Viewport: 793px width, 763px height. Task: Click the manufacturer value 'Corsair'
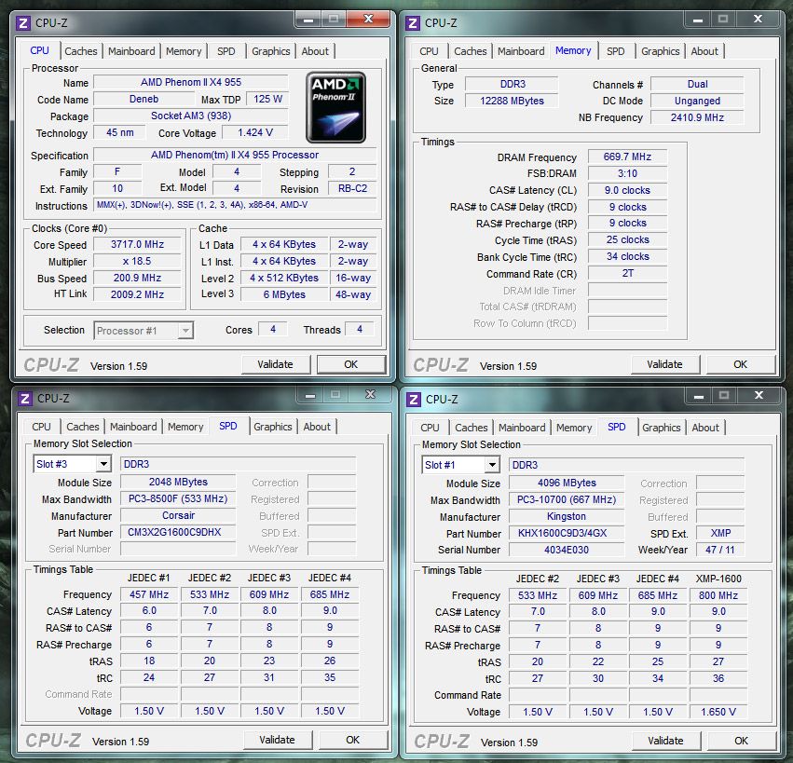coord(179,516)
